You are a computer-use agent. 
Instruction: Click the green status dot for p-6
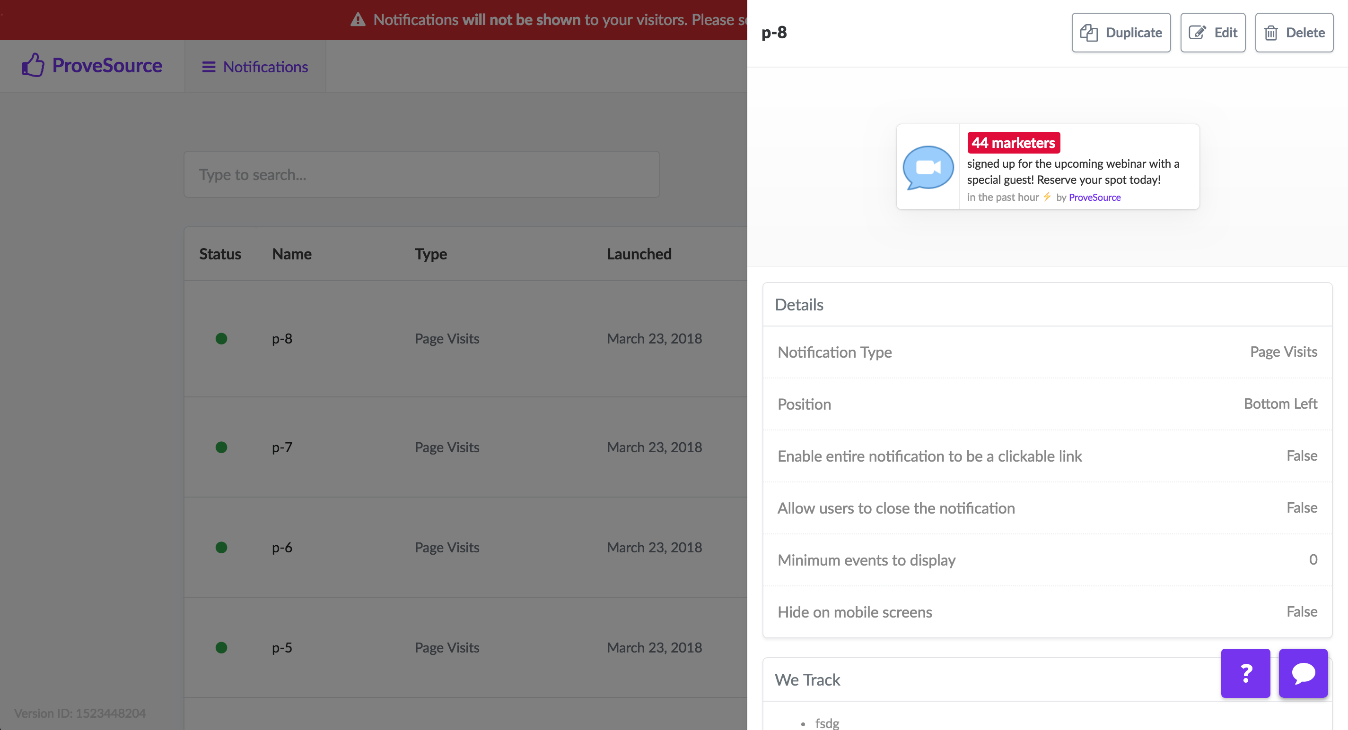click(x=221, y=548)
